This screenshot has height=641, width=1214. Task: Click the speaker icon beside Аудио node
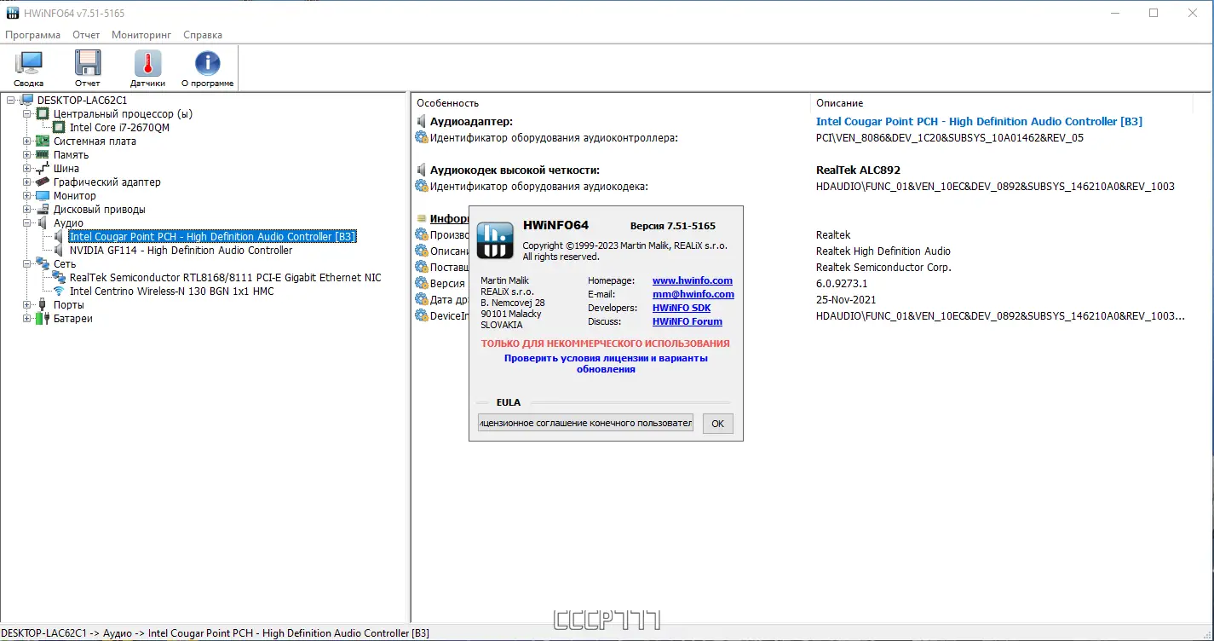click(x=43, y=223)
